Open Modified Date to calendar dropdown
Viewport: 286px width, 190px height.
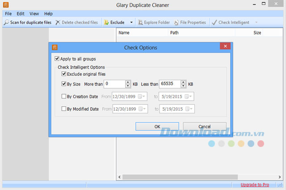pyautogui.click(x=189, y=109)
